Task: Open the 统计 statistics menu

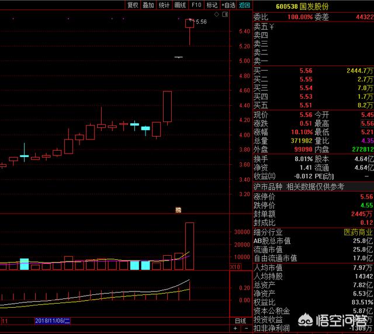Action: [x=164, y=5]
